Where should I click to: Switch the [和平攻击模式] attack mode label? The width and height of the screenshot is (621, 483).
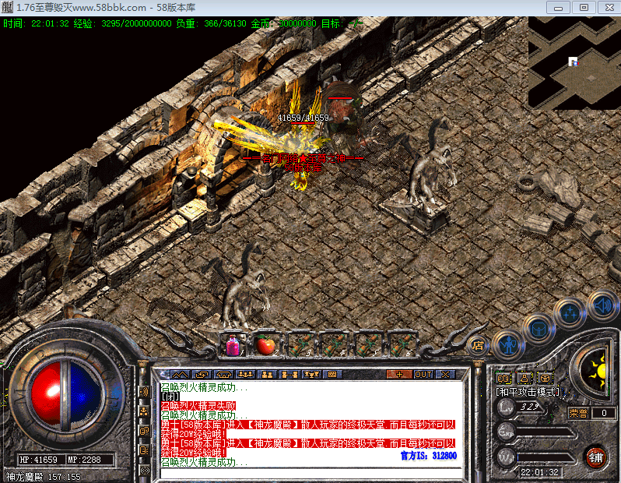pyautogui.click(x=527, y=392)
